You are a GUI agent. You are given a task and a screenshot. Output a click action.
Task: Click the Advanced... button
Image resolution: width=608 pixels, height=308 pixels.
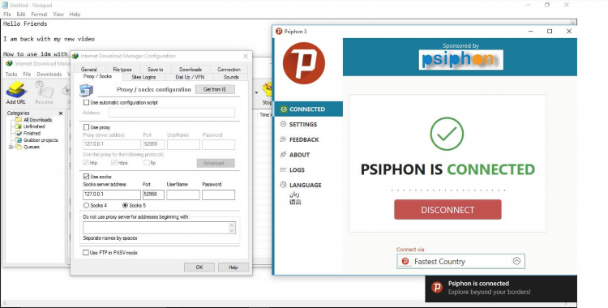(x=216, y=163)
